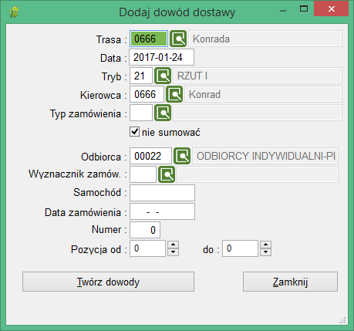Decrease the 'do' value with down arrow

(x=265, y=252)
